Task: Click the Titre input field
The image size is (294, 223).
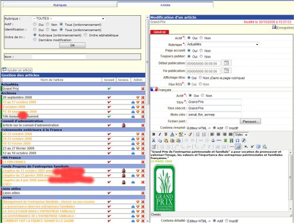Action: point(214,102)
